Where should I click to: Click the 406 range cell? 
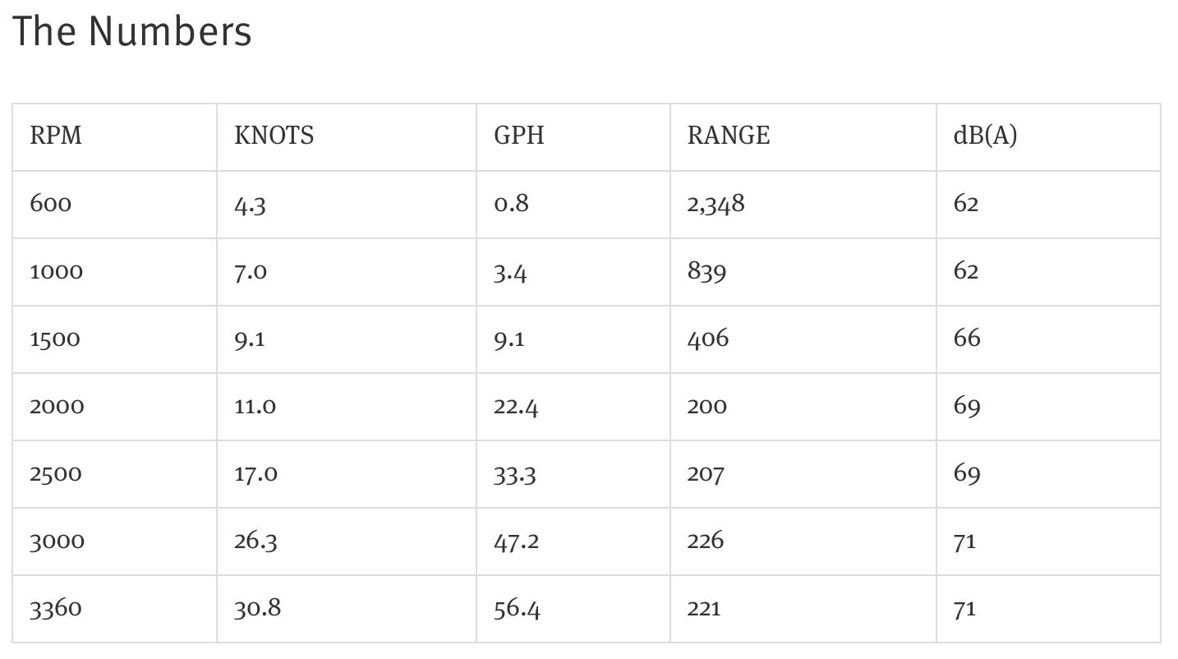(x=803, y=339)
